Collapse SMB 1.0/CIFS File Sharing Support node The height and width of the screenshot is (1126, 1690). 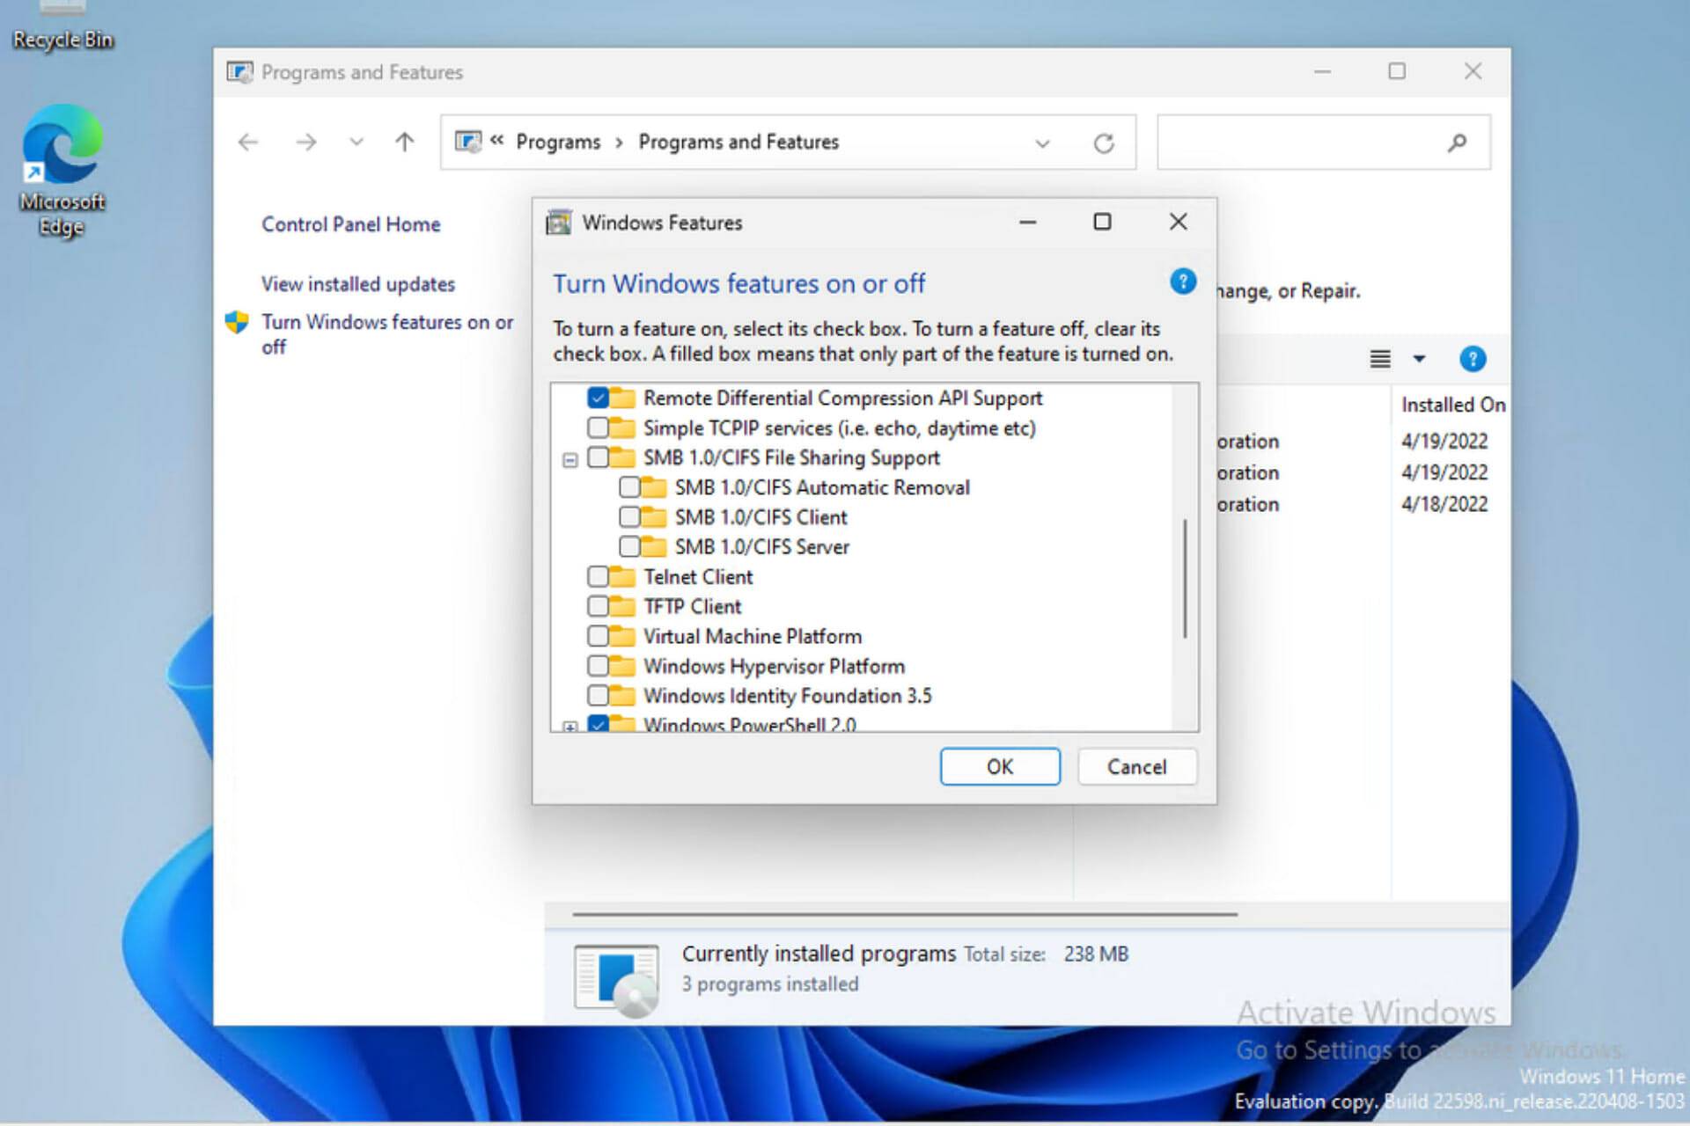click(570, 459)
